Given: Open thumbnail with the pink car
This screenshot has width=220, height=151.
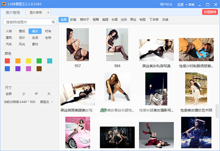Looking at the screenshot, I should coord(78,132).
